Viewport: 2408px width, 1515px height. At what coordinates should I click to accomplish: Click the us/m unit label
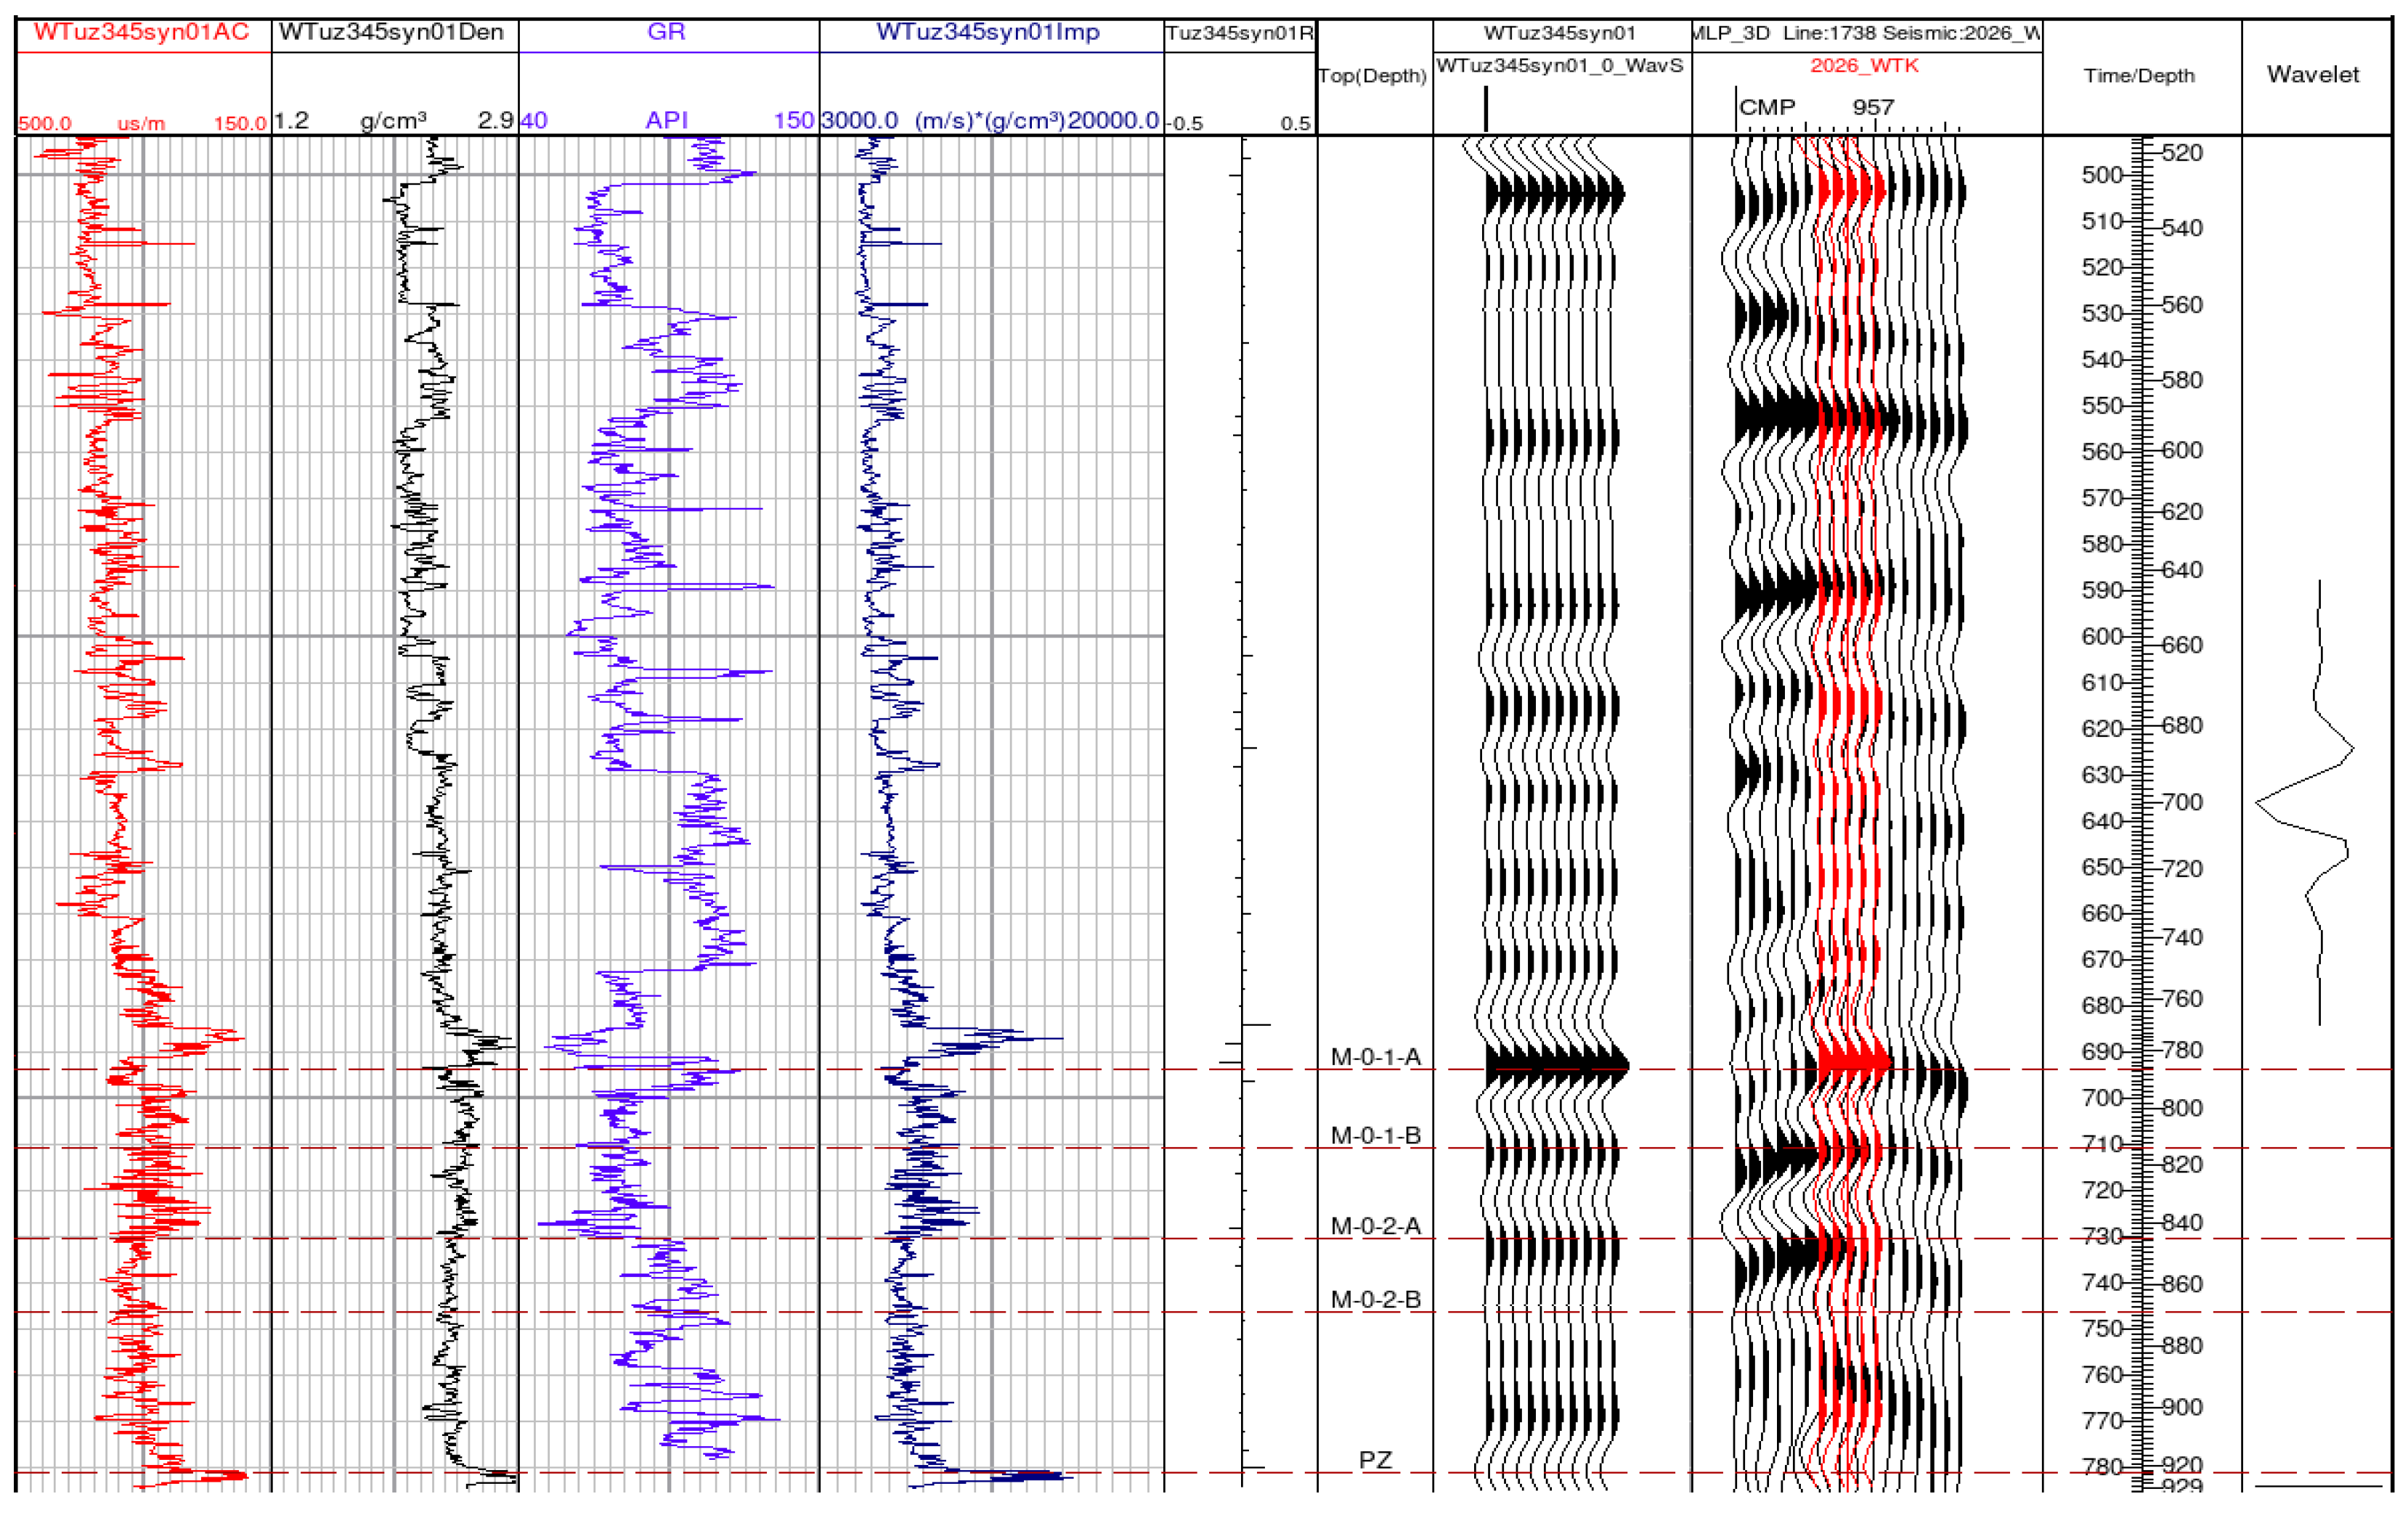tap(141, 124)
